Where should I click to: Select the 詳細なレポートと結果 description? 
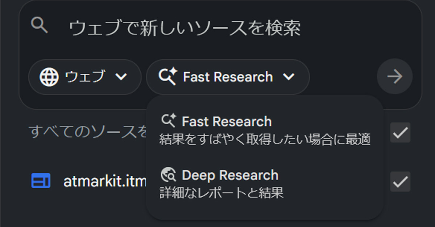221,193
